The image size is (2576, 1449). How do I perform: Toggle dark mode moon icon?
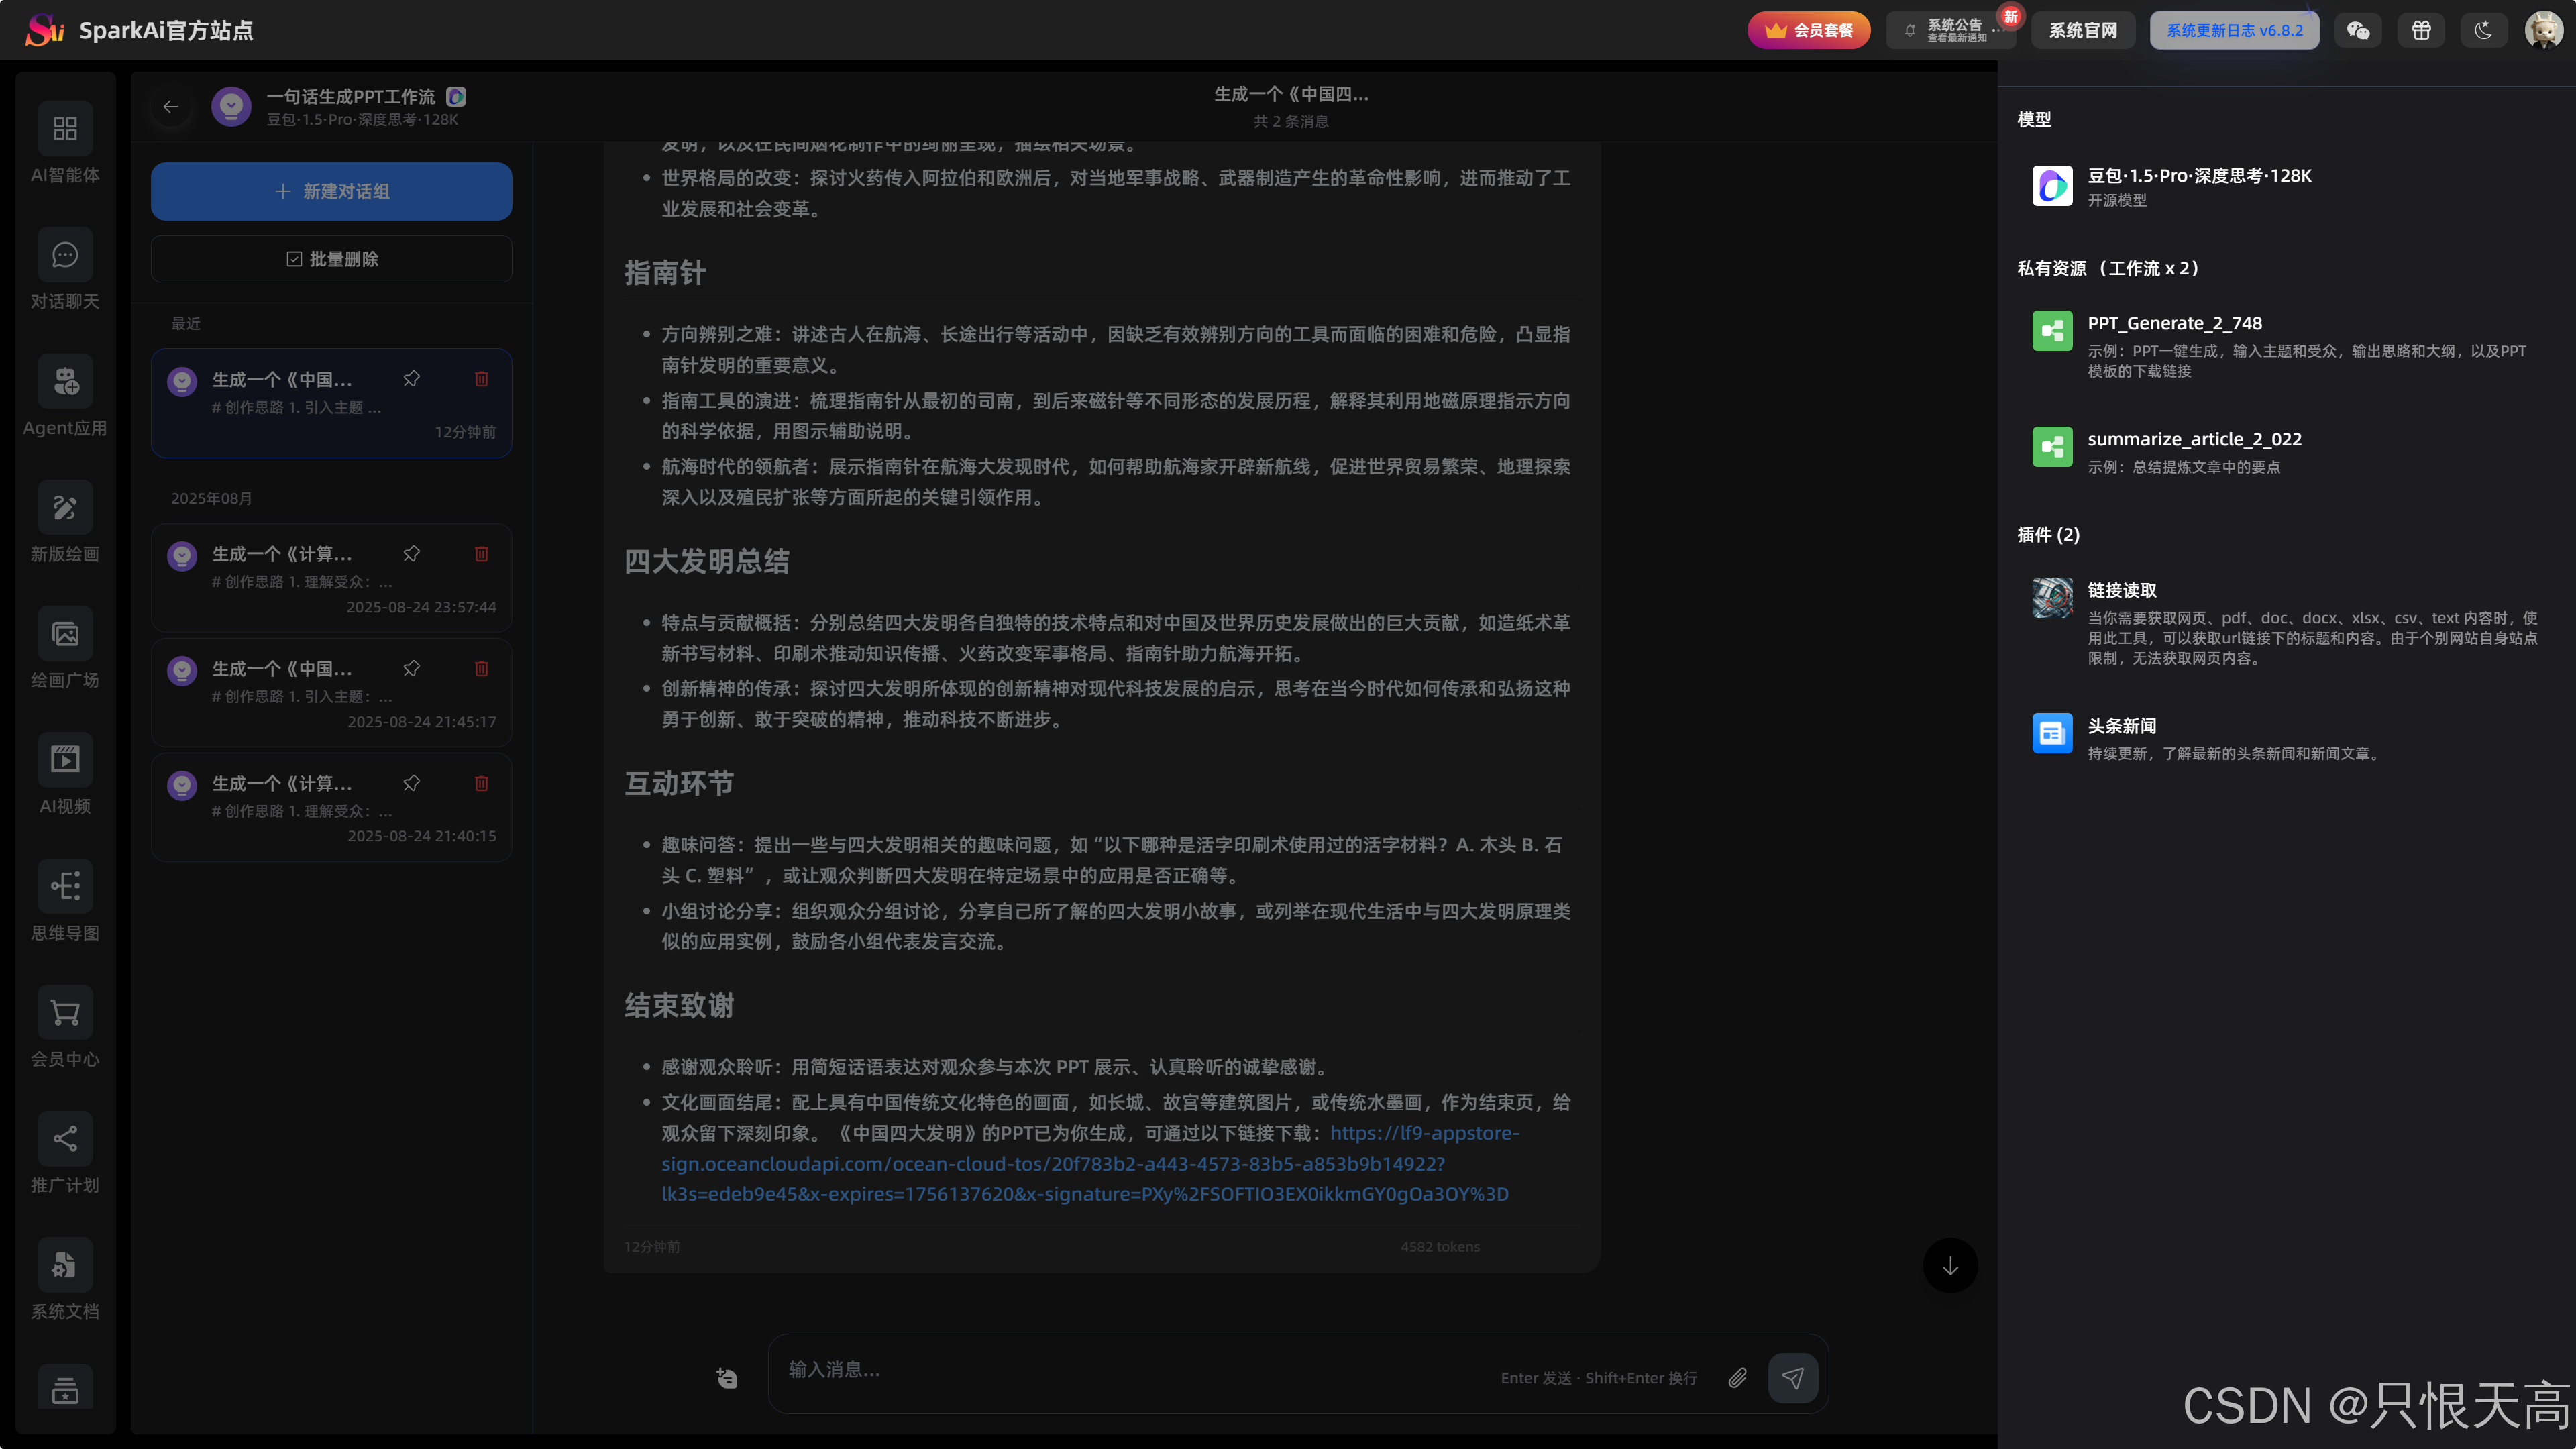[x=2483, y=30]
